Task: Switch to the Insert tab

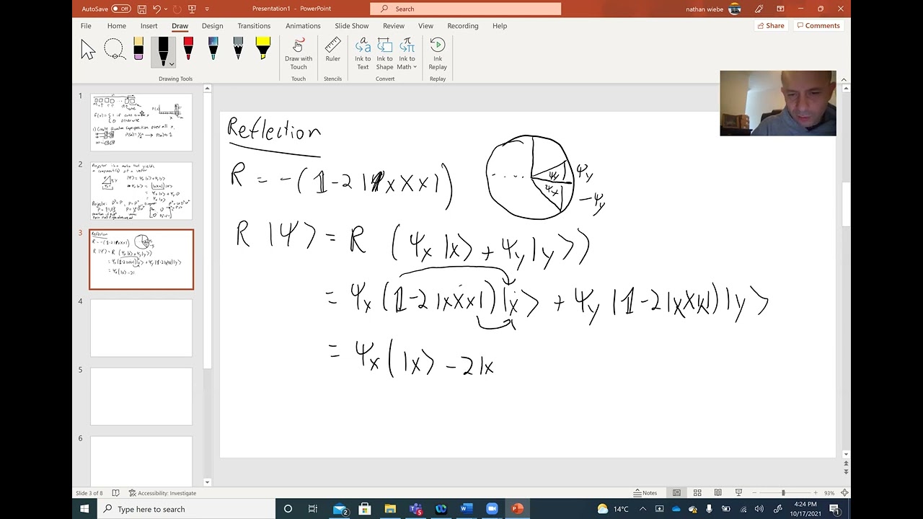Action: tap(149, 26)
